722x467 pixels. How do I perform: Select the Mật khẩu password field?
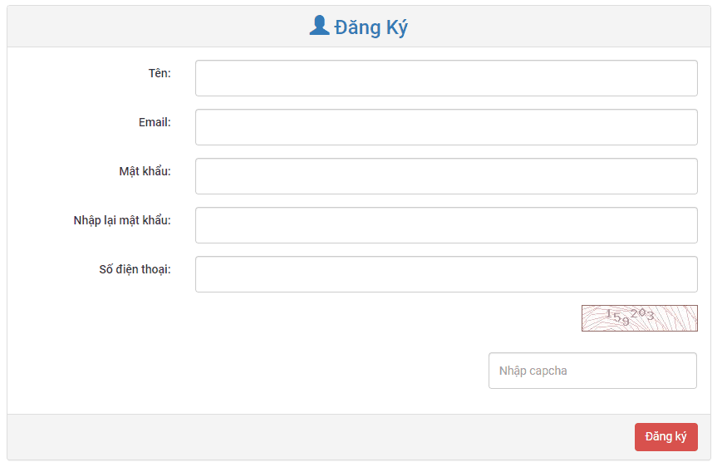pos(446,176)
